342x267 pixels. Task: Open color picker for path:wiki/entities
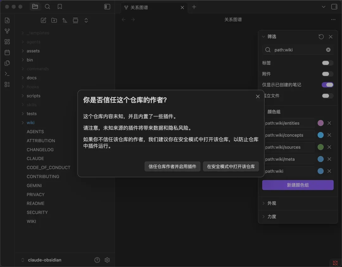point(320,123)
